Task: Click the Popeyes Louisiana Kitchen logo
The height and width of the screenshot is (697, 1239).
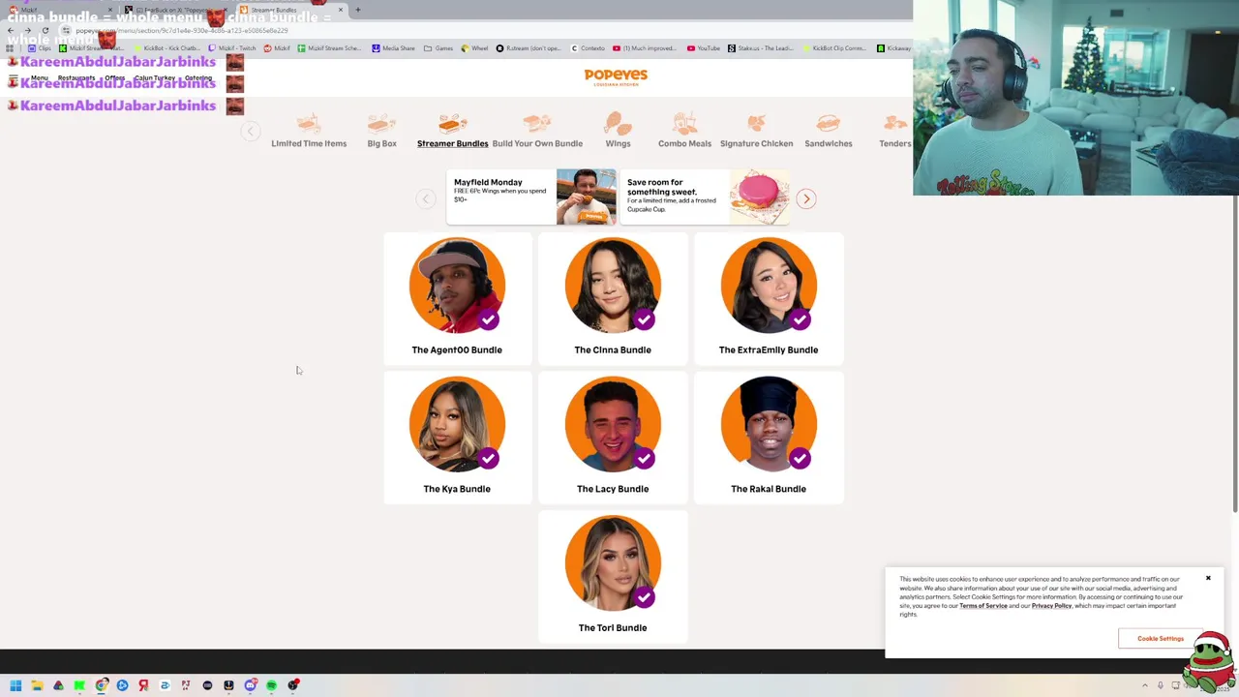Action: [616, 77]
